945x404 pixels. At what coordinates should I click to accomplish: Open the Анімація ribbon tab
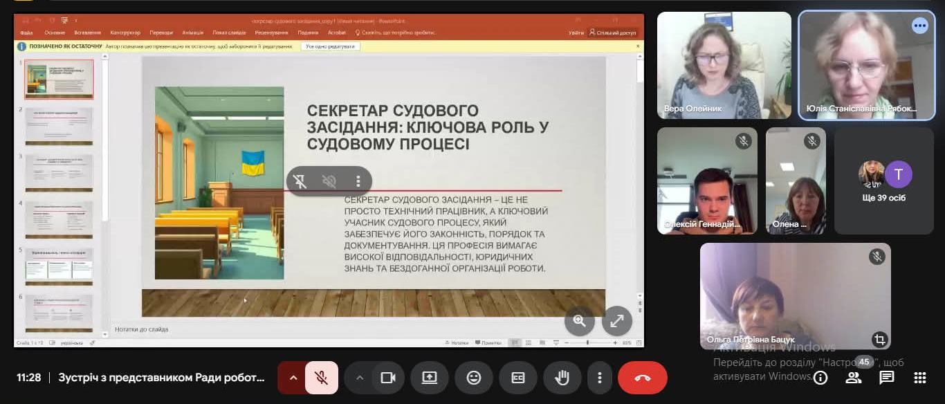pos(193,33)
